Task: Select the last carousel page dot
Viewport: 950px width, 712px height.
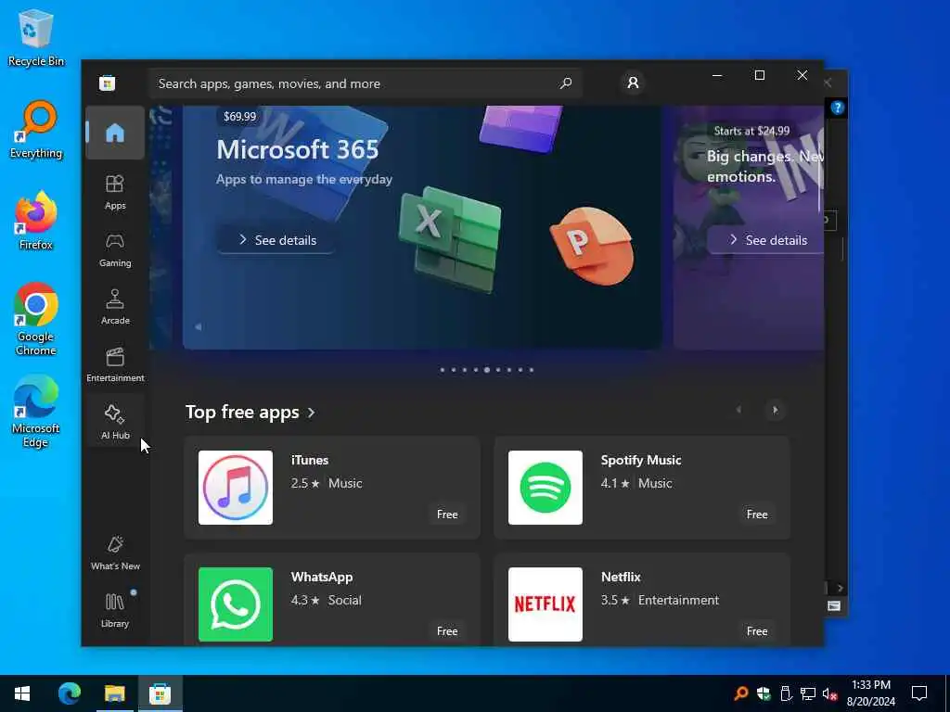Action: (x=532, y=370)
